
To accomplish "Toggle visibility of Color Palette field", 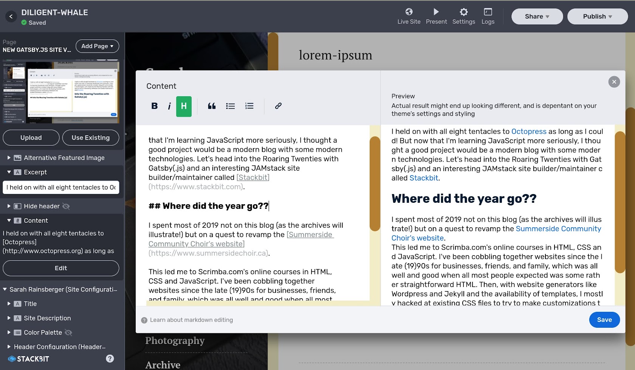I will coord(68,333).
